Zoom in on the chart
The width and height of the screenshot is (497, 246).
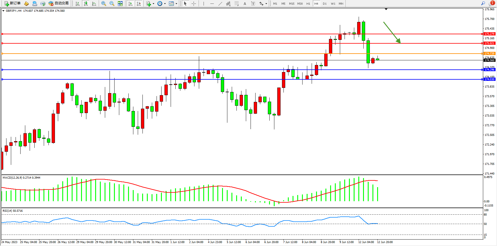[x=104, y=4]
